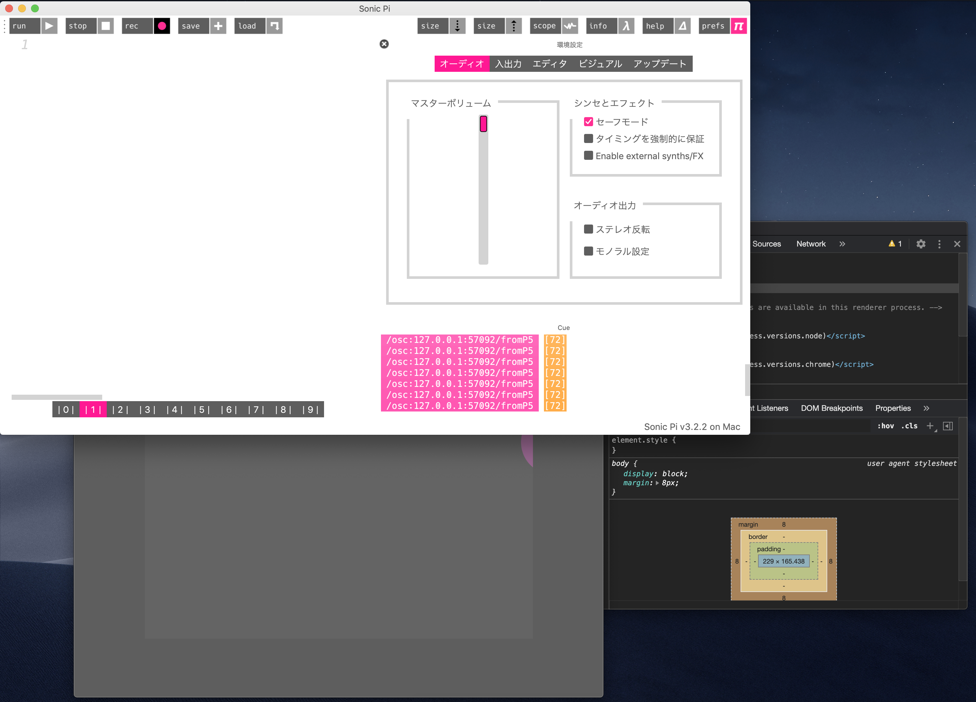Toggle the scope waveform icon
Viewport: 976px width, 702px height.
pyautogui.click(x=570, y=26)
